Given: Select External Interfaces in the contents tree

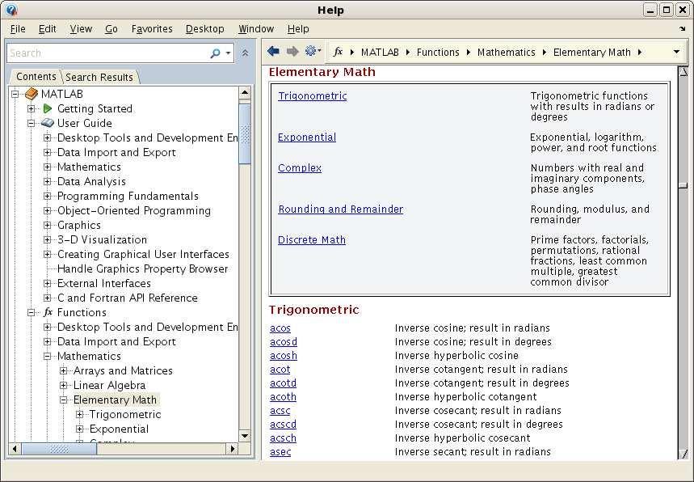Looking at the screenshot, I should tap(104, 283).
